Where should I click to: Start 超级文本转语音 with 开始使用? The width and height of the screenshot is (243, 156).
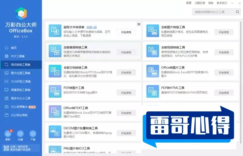tap(126, 32)
